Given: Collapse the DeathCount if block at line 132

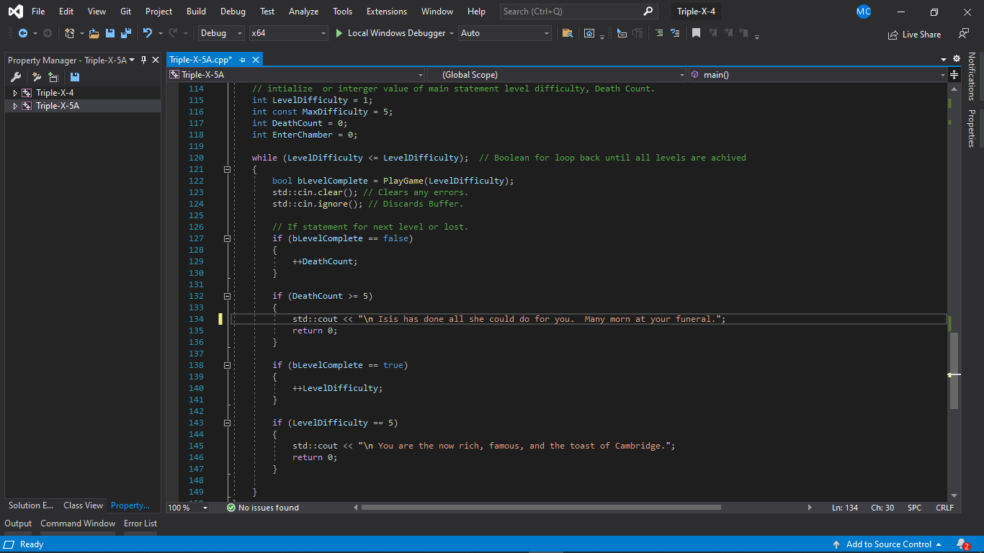Looking at the screenshot, I should (227, 296).
